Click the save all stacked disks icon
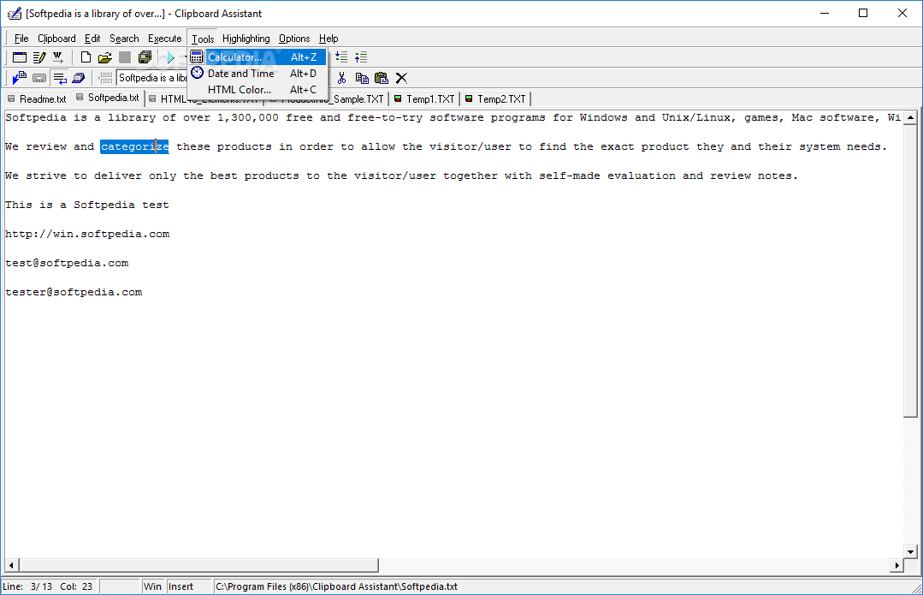The height and width of the screenshot is (595, 923). click(x=145, y=57)
